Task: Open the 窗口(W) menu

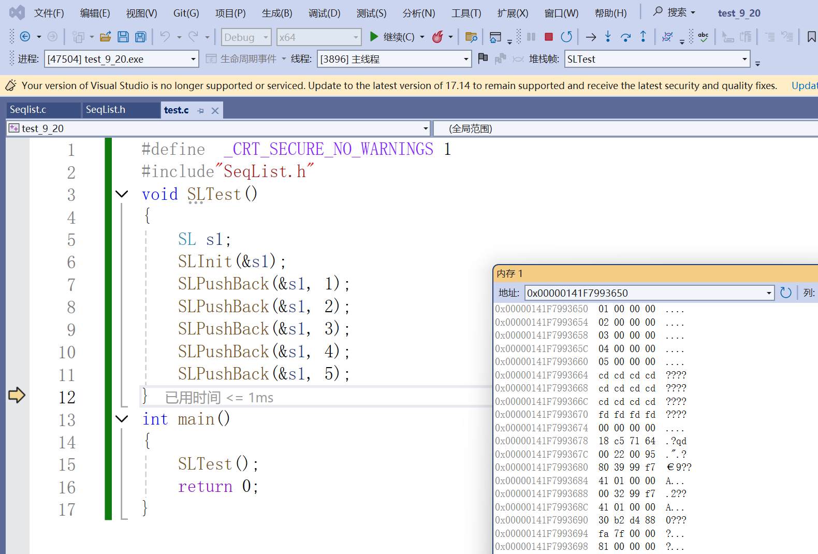Action: 561,13
